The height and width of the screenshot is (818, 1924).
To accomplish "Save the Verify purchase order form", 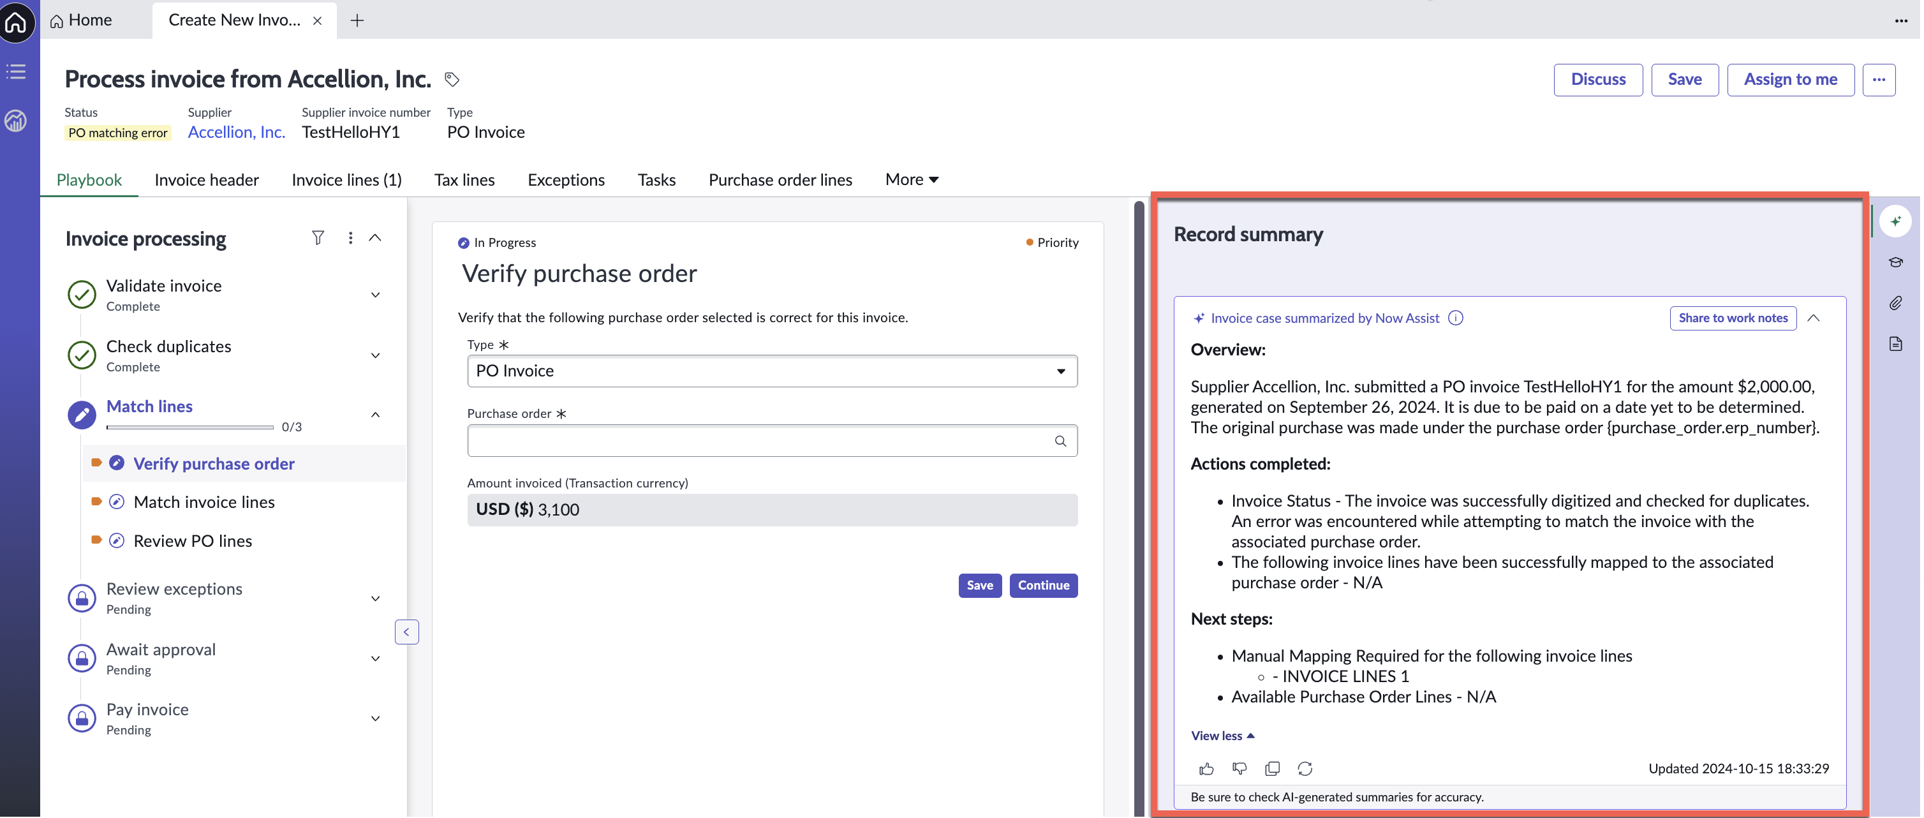I will point(979,585).
